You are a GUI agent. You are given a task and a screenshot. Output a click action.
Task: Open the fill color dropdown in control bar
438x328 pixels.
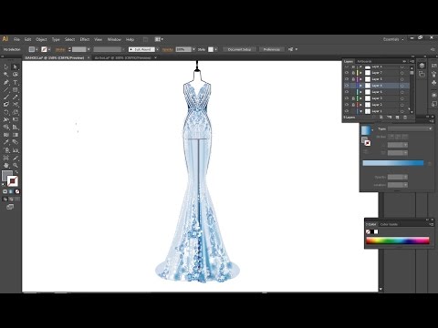pyautogui.click(x=36, y=49)
